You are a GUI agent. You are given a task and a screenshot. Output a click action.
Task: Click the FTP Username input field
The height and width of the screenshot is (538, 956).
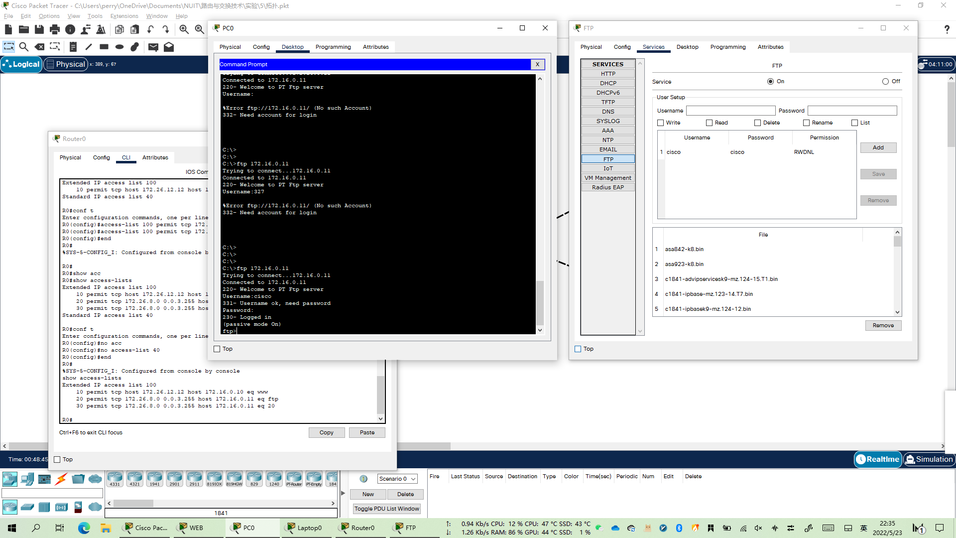coord(730,111)
